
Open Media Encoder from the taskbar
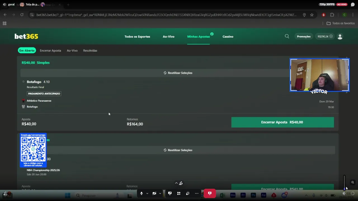coord(233,195)
